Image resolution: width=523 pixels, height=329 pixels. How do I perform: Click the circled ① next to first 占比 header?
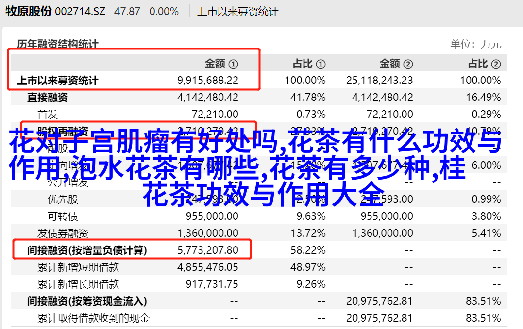(321, 64)
